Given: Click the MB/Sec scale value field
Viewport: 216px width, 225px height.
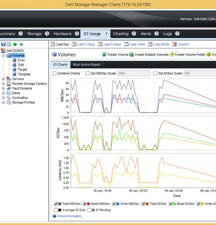Looking at the screenshot, I should (x=134, y=73).
